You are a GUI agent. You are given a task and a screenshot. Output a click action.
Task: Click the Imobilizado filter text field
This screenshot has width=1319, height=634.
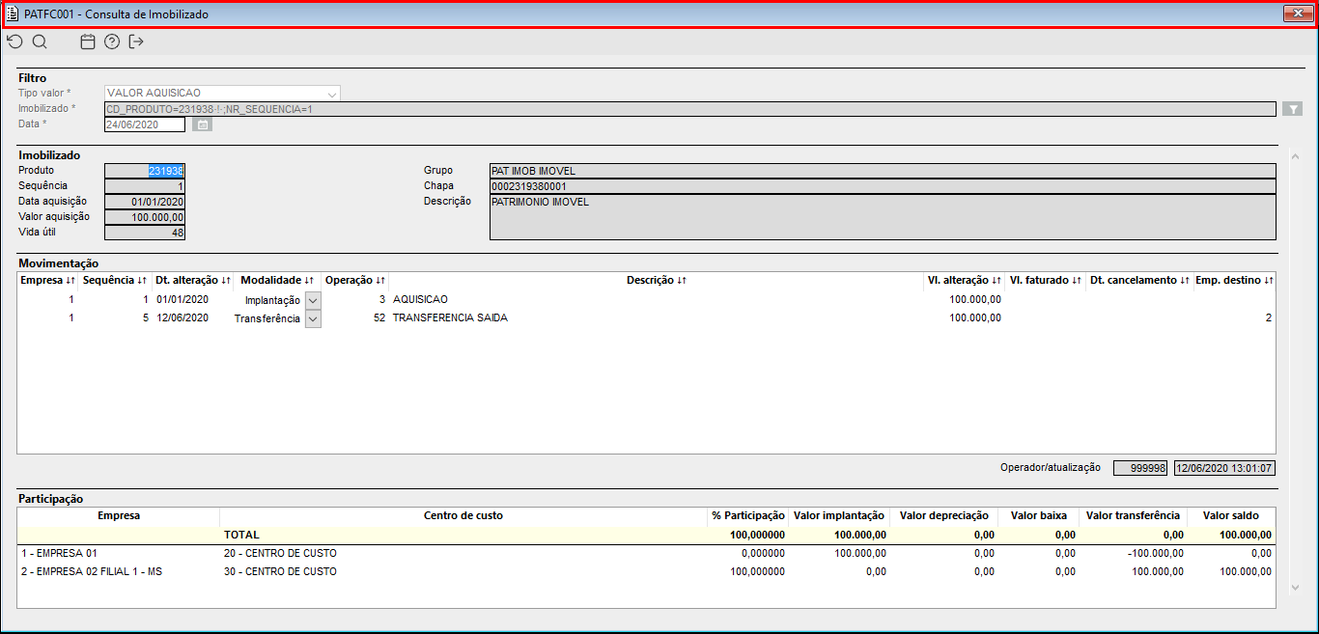click(x=690, y=109)
